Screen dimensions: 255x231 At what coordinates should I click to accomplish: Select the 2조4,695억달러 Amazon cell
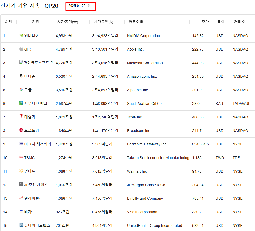tap(105, 76)
